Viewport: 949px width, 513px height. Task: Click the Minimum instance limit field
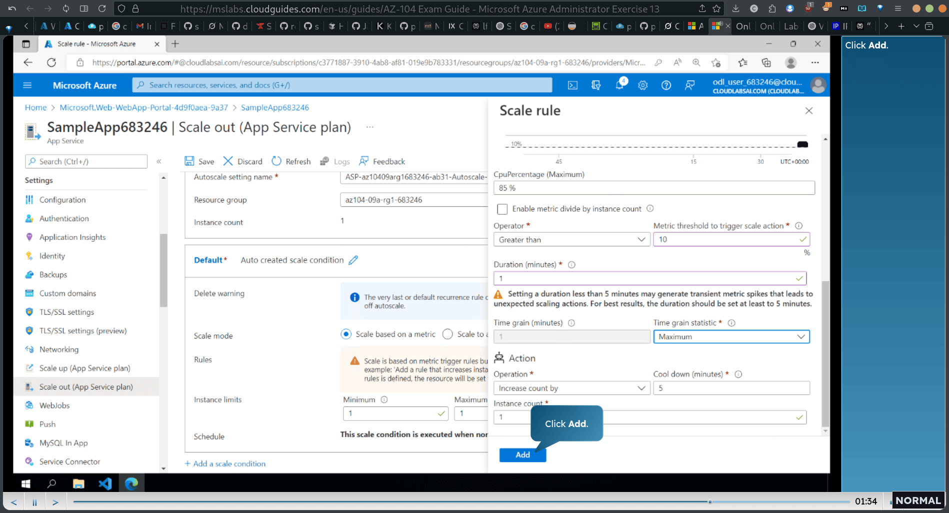pos(395,414)
